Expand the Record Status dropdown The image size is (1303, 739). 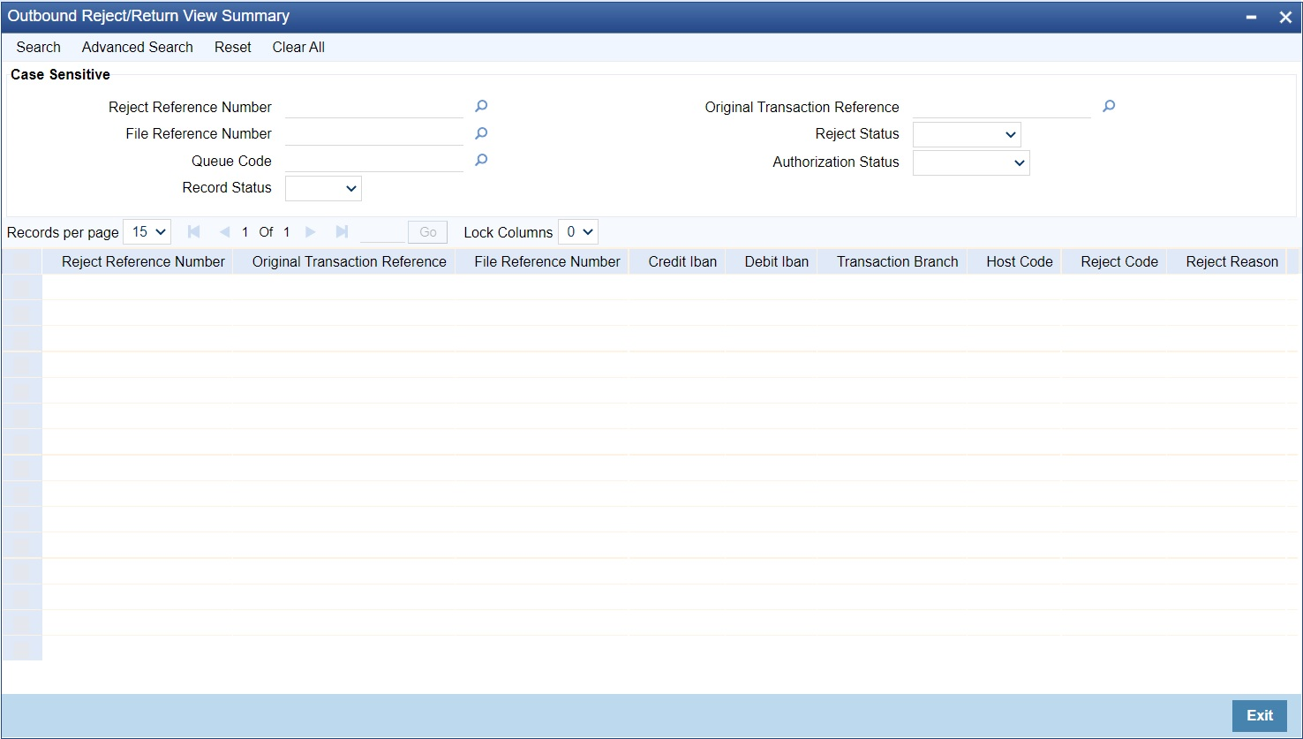323,188
